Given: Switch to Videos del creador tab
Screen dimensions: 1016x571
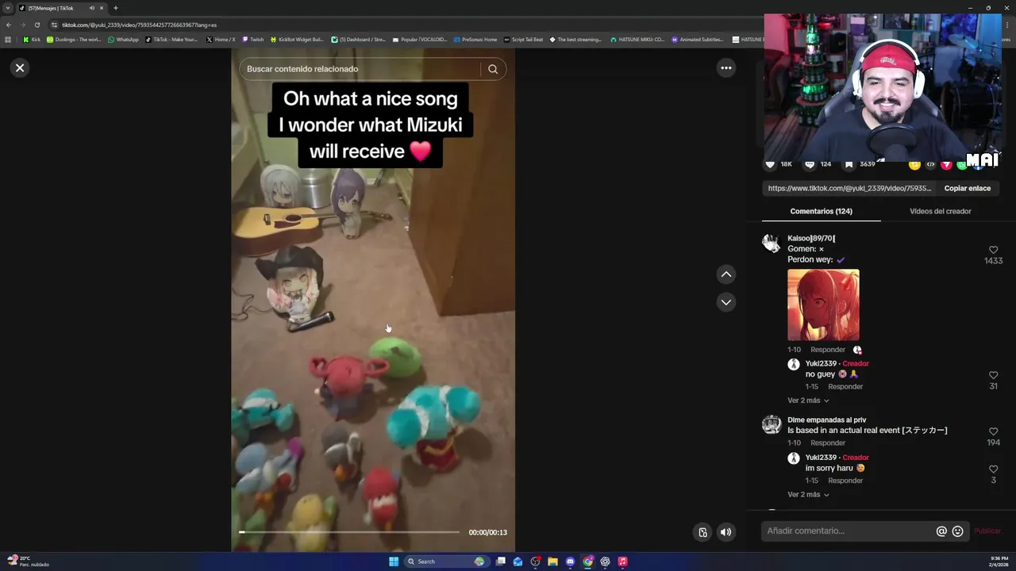Looking at the screenshot, I should (940, 211).
